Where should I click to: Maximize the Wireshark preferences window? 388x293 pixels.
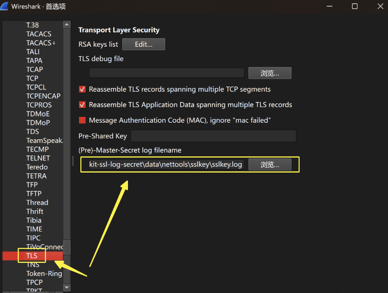click(x=355, y=6)
